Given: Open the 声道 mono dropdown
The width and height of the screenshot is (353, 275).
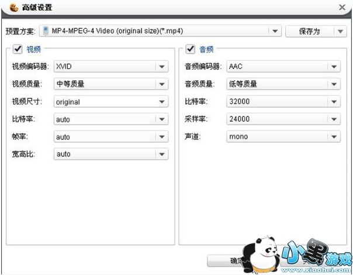Looking at the screenshot, I should 283,136.
